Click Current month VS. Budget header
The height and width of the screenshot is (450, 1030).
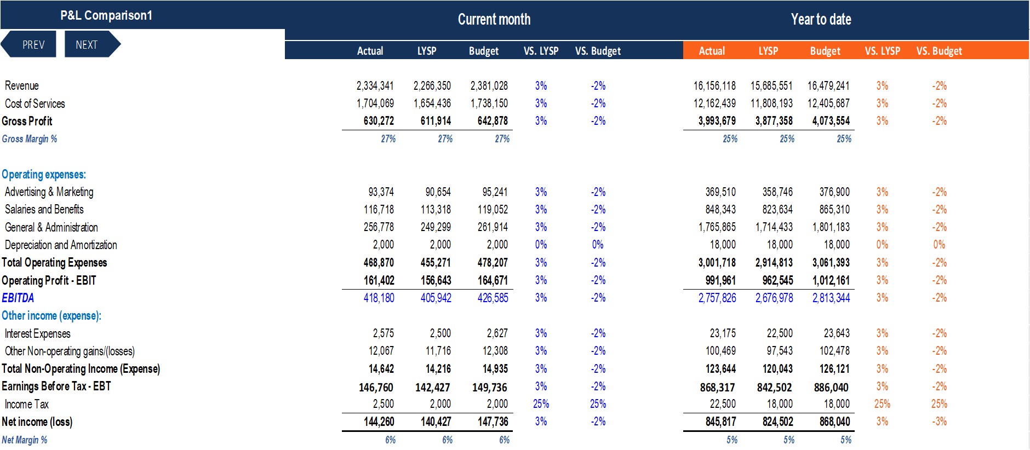598,51
